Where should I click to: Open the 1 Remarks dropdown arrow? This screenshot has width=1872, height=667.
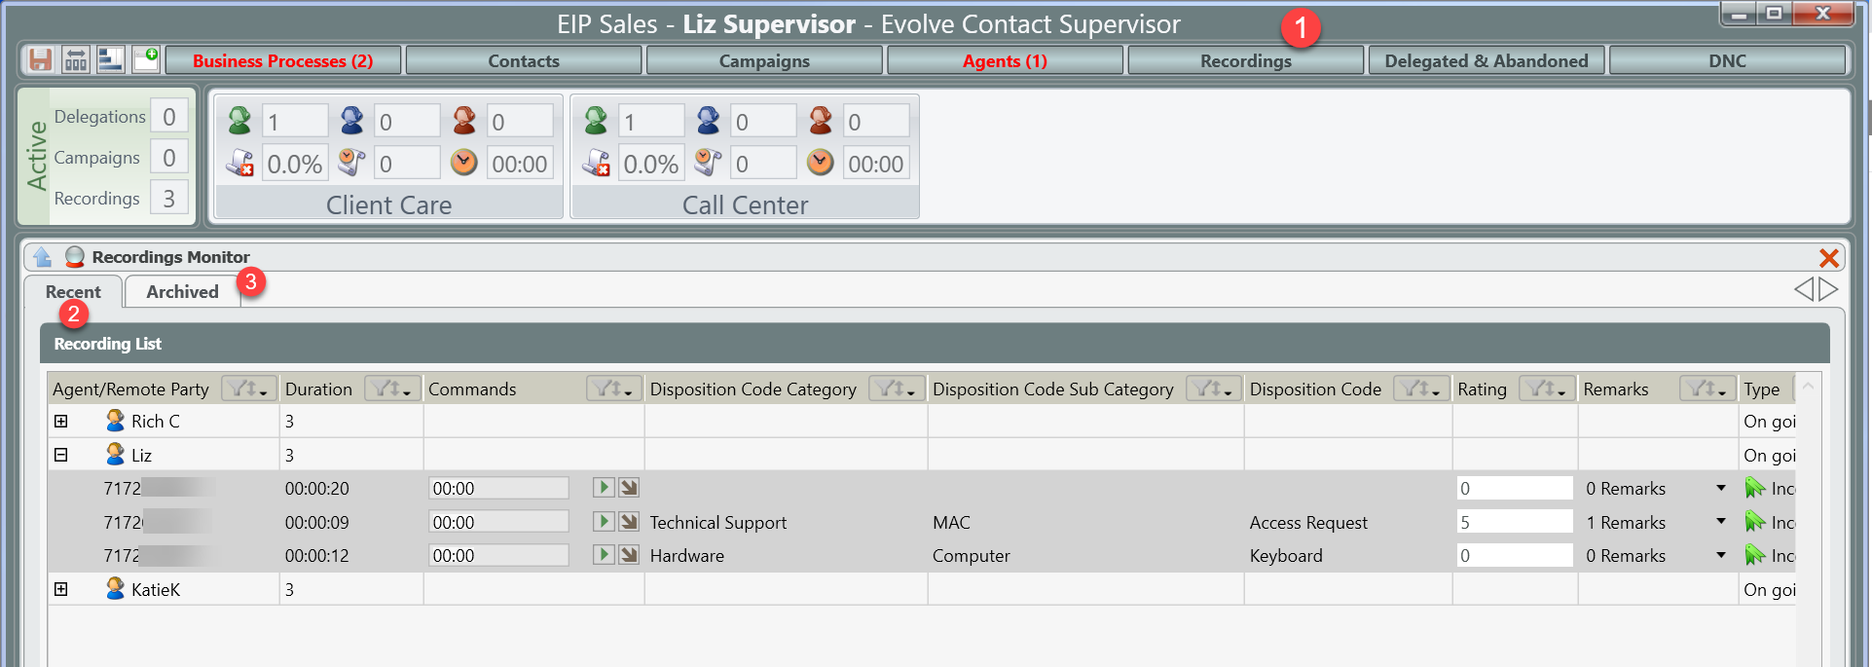pyautogui.click(x=1720, y=522)
